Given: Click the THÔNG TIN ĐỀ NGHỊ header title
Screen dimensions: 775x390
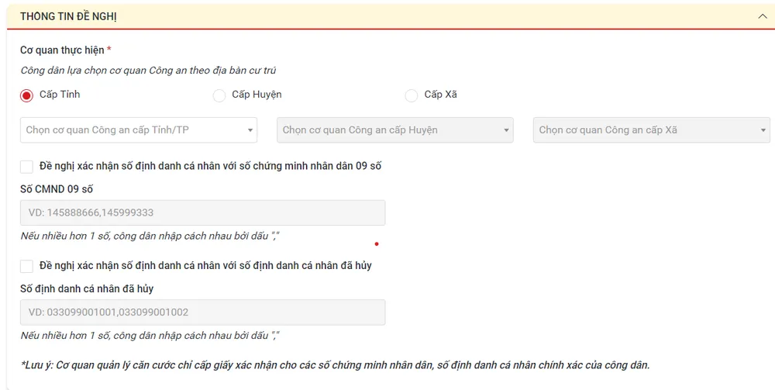Looking at the screenshot, I should coord(68,16).
